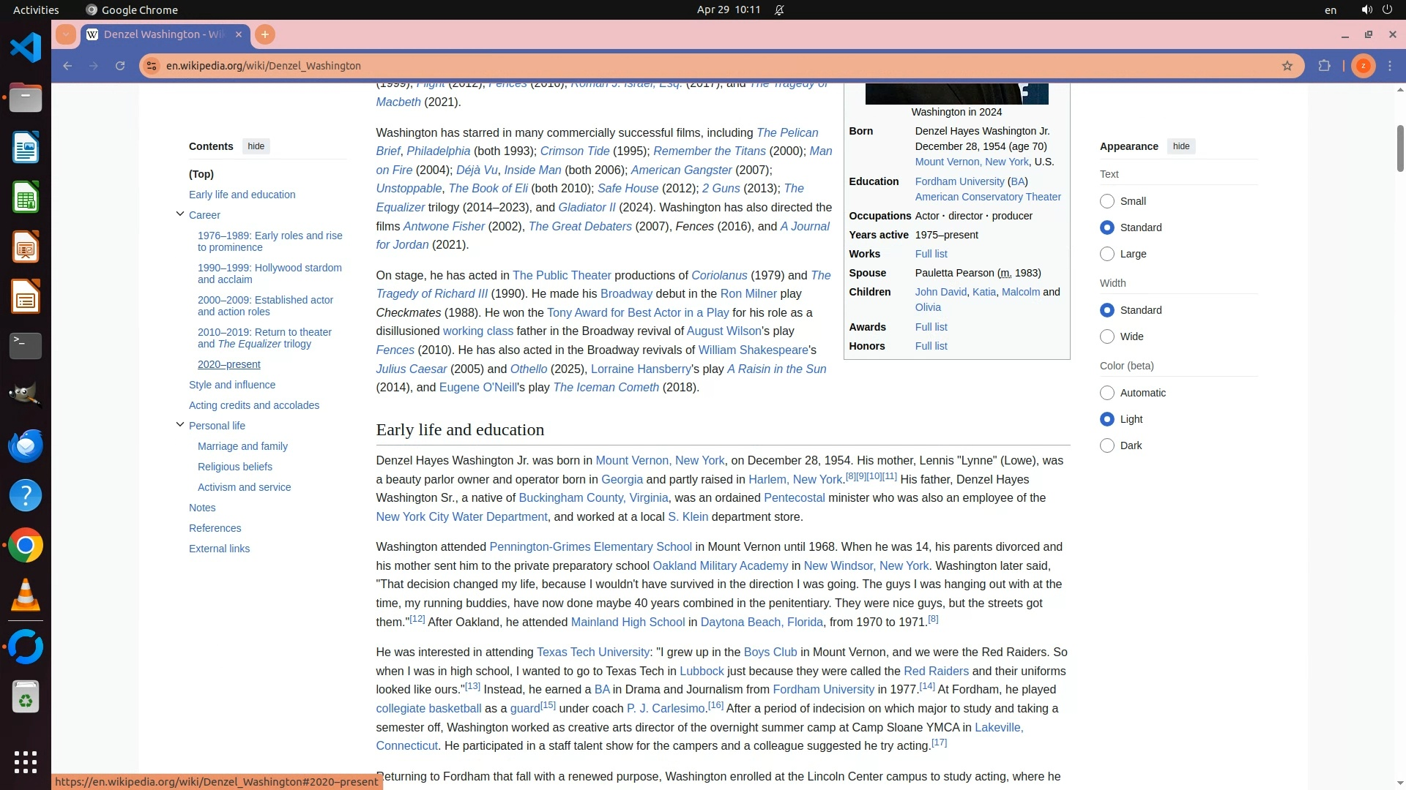View site information icon in address bar

pos(152,66)
